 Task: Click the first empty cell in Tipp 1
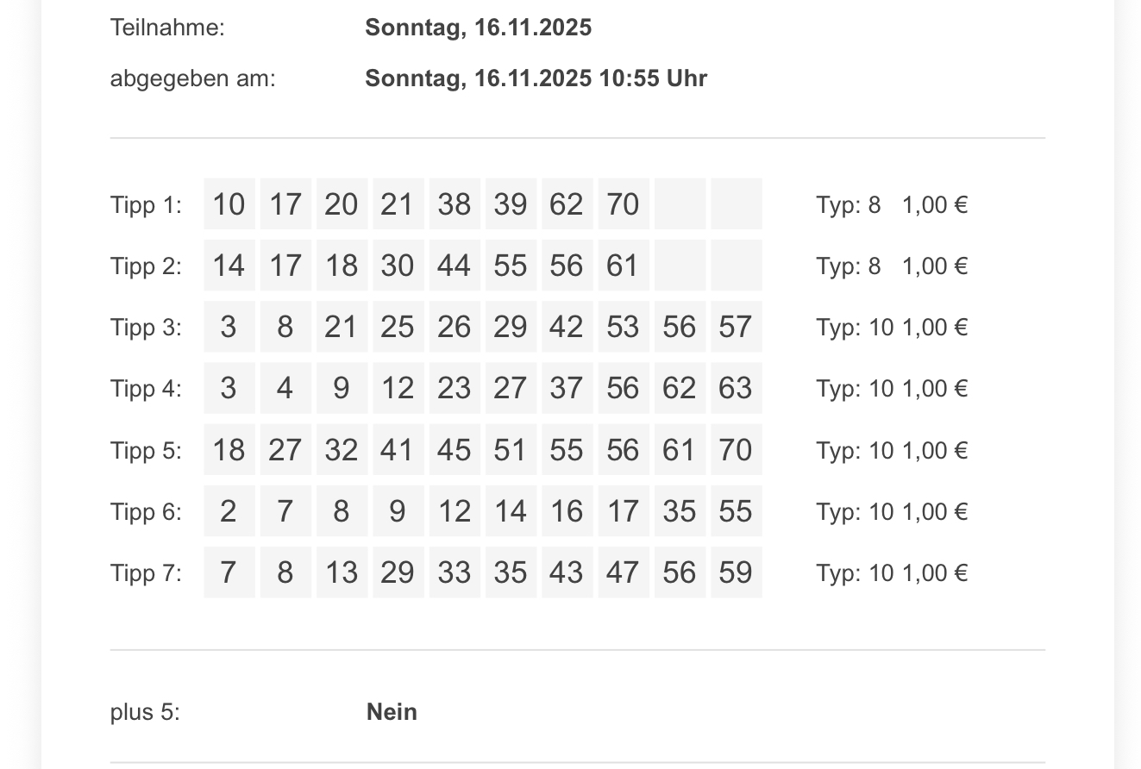point(680,204)
